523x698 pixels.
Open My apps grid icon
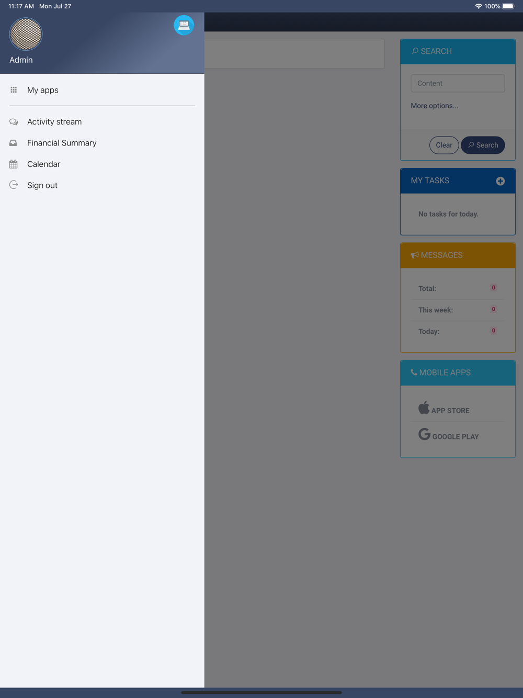(14, 90)
